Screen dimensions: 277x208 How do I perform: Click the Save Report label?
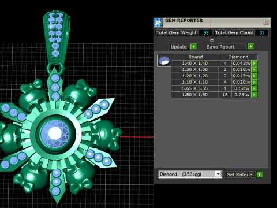[x=220, y=47]
